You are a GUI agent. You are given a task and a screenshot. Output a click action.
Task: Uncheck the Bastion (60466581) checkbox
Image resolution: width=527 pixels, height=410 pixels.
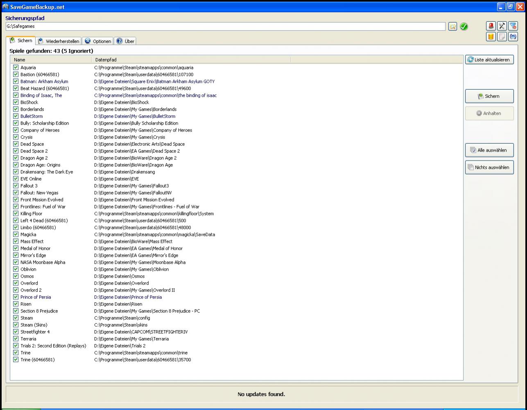click(x=16, y=75)
